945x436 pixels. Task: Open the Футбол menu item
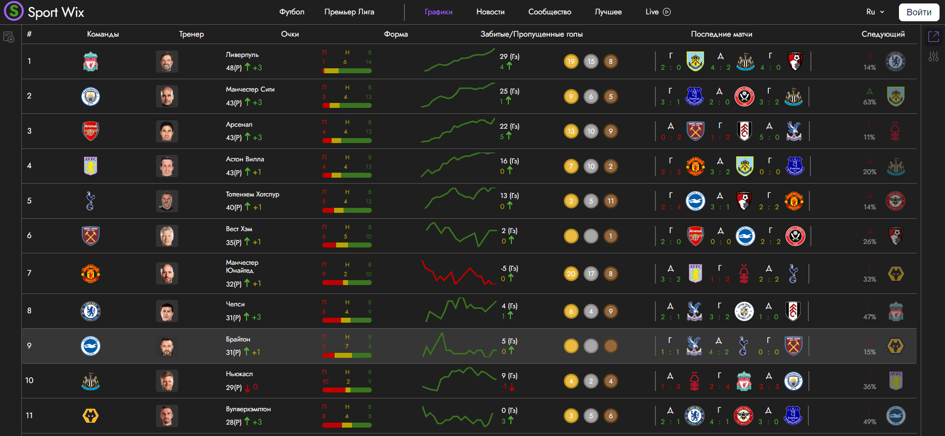click(292, 12)
